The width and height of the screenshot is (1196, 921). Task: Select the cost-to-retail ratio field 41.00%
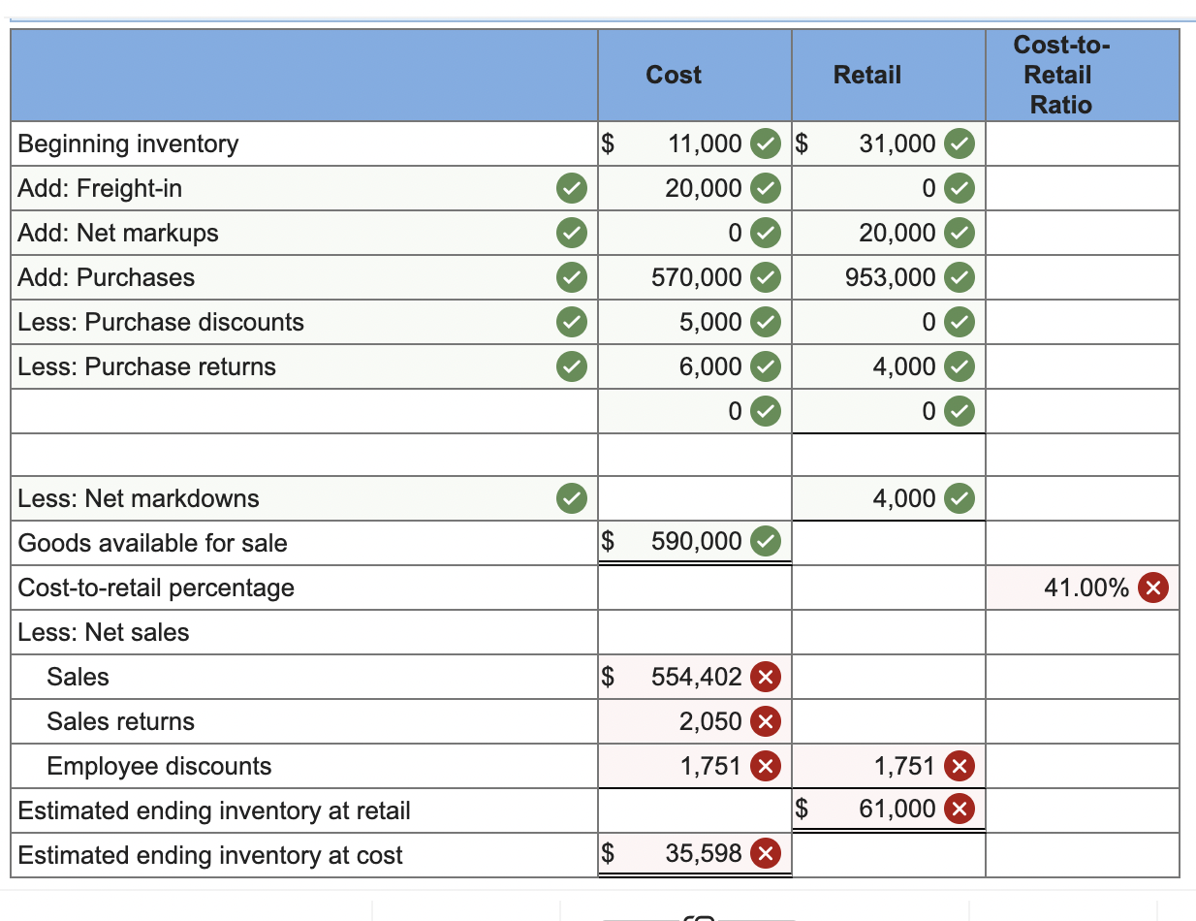1083,588
